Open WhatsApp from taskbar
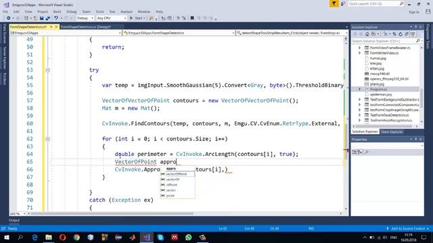Viewport: 433px width, 243px height. click(x=189, y=237)
